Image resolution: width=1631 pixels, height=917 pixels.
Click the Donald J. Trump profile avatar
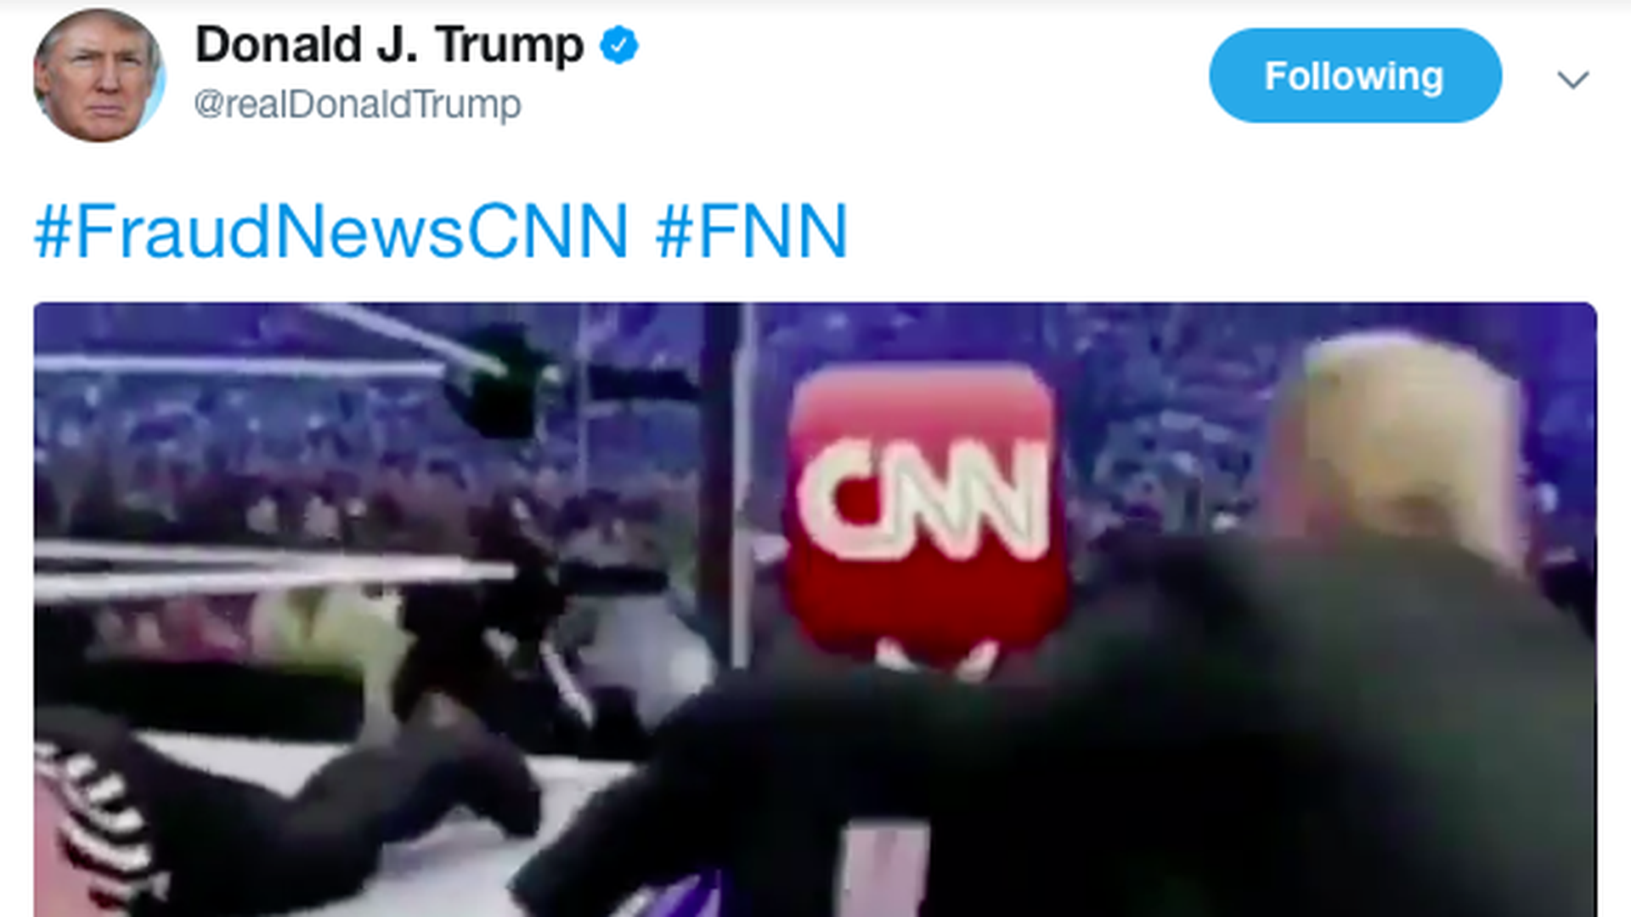click(99, 76)
